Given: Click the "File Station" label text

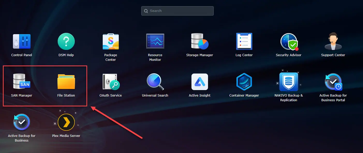Looking at the screenshot, I should tap(66, 96).
